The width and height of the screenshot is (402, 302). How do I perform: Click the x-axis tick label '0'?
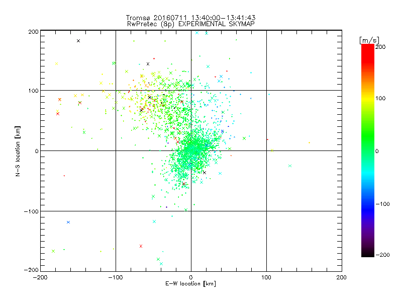[x=191, y=277]
